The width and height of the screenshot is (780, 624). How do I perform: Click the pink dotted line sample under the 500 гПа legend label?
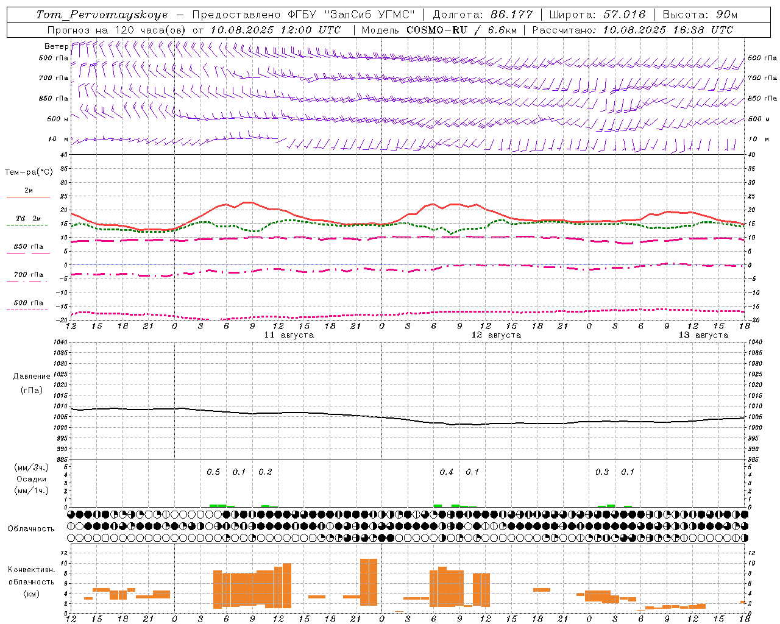[27, 310]
